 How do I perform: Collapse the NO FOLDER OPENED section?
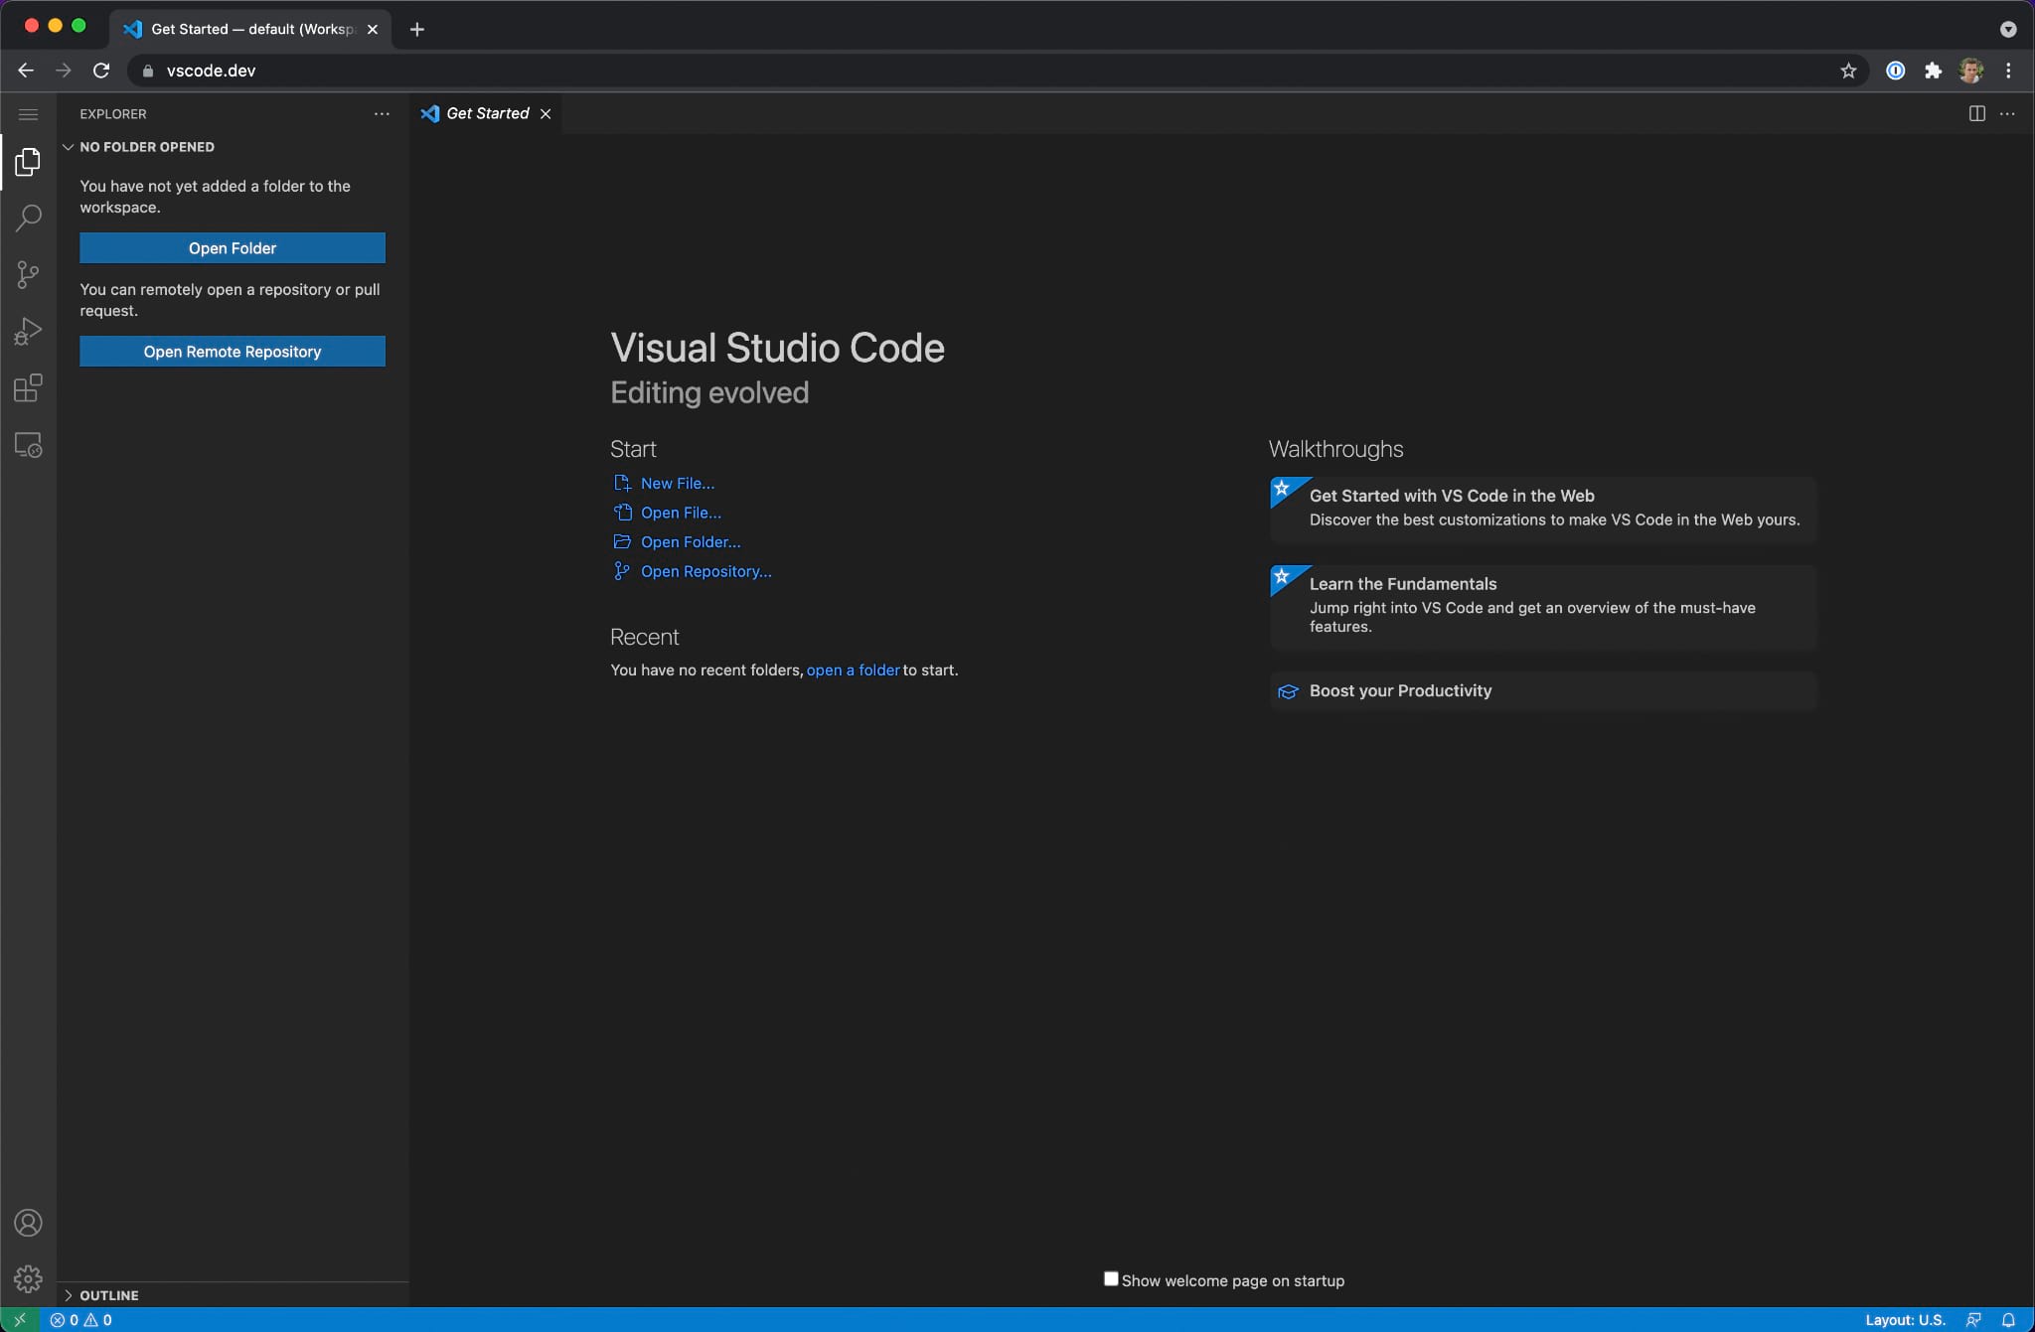coord(69,146)
